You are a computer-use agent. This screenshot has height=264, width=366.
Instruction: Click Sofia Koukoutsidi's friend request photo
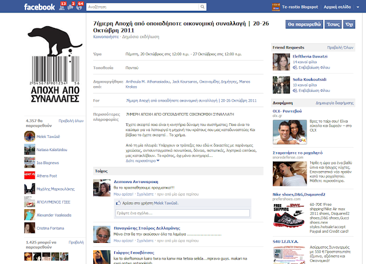[281, 85]
